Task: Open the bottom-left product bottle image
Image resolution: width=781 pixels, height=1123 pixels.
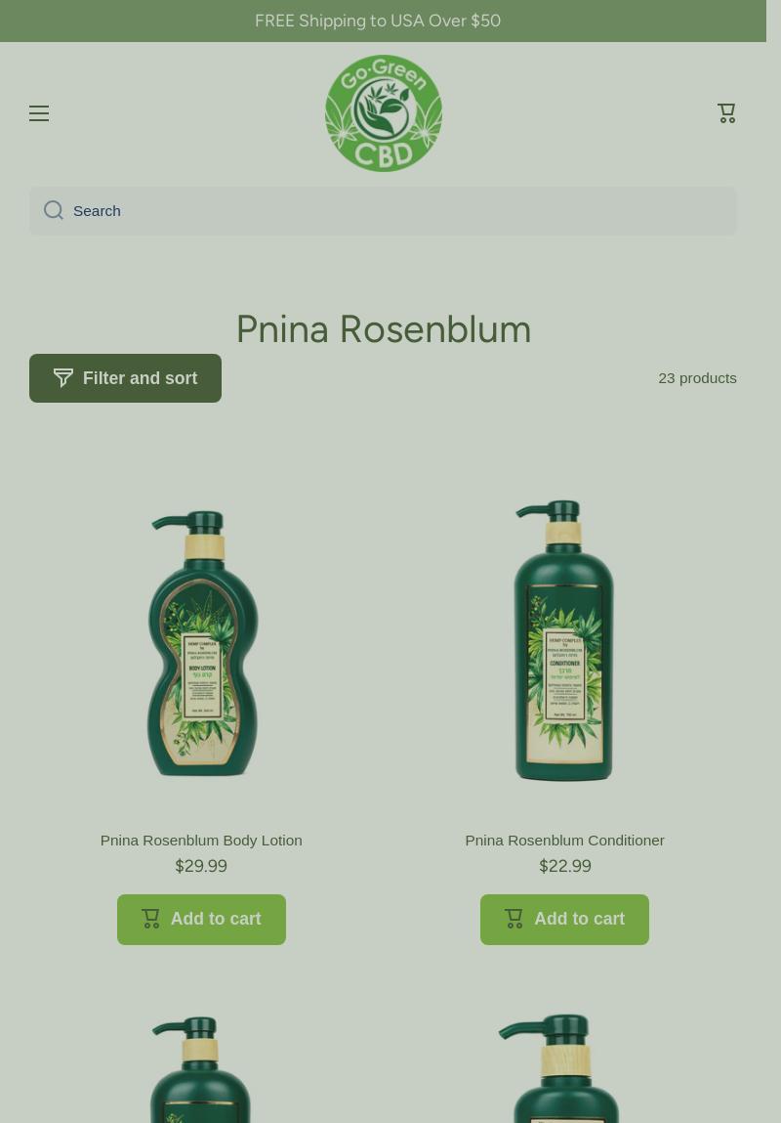Action: click(201, 1068)
